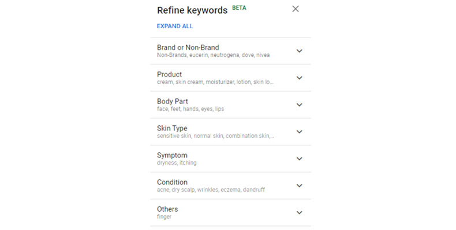Image resolution: width=456 pixels, height=230 pixels.
Task: Click the green BETA badge
Action: tap(239, 8)
